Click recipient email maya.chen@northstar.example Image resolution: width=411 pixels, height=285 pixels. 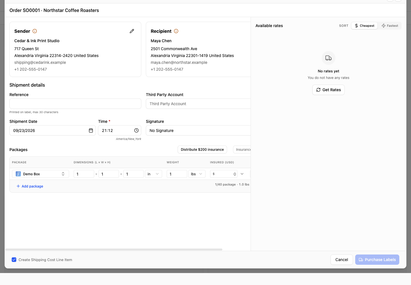179,62
